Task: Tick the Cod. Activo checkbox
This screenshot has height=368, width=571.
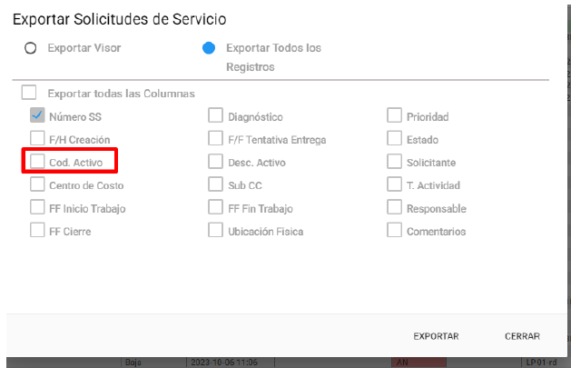Action: point(37,162)
